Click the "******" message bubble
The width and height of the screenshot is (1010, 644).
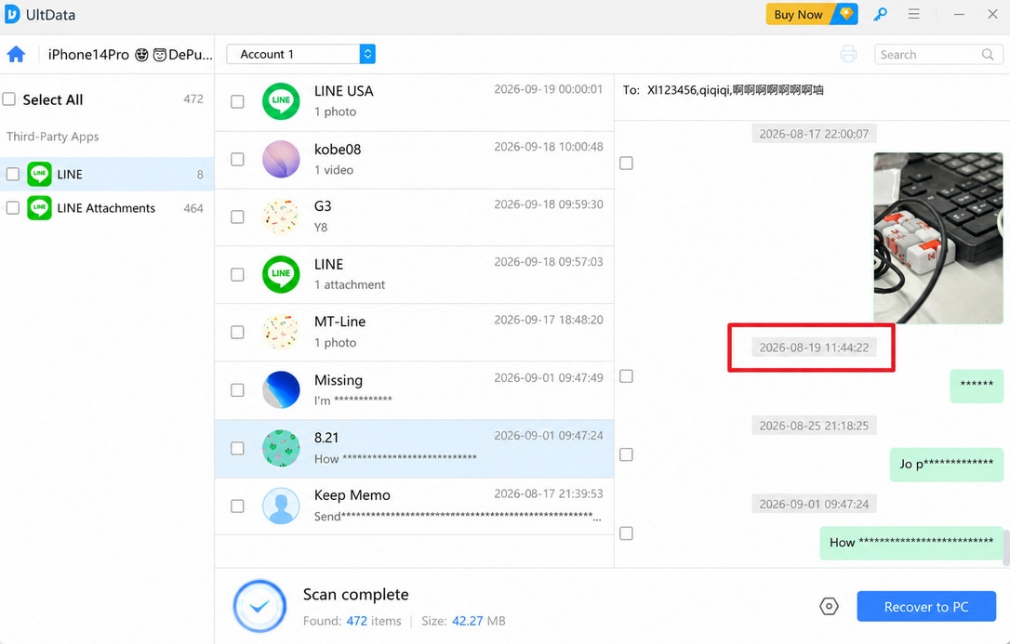(977, 386)
